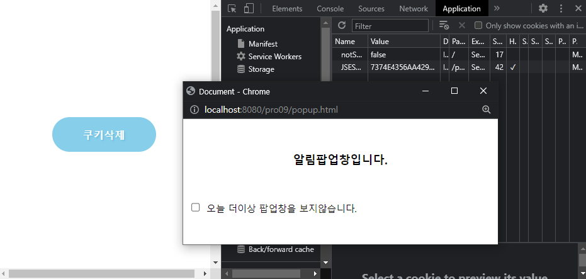Sort by Expires column header

pyautogui.click(x=478, y=42)
